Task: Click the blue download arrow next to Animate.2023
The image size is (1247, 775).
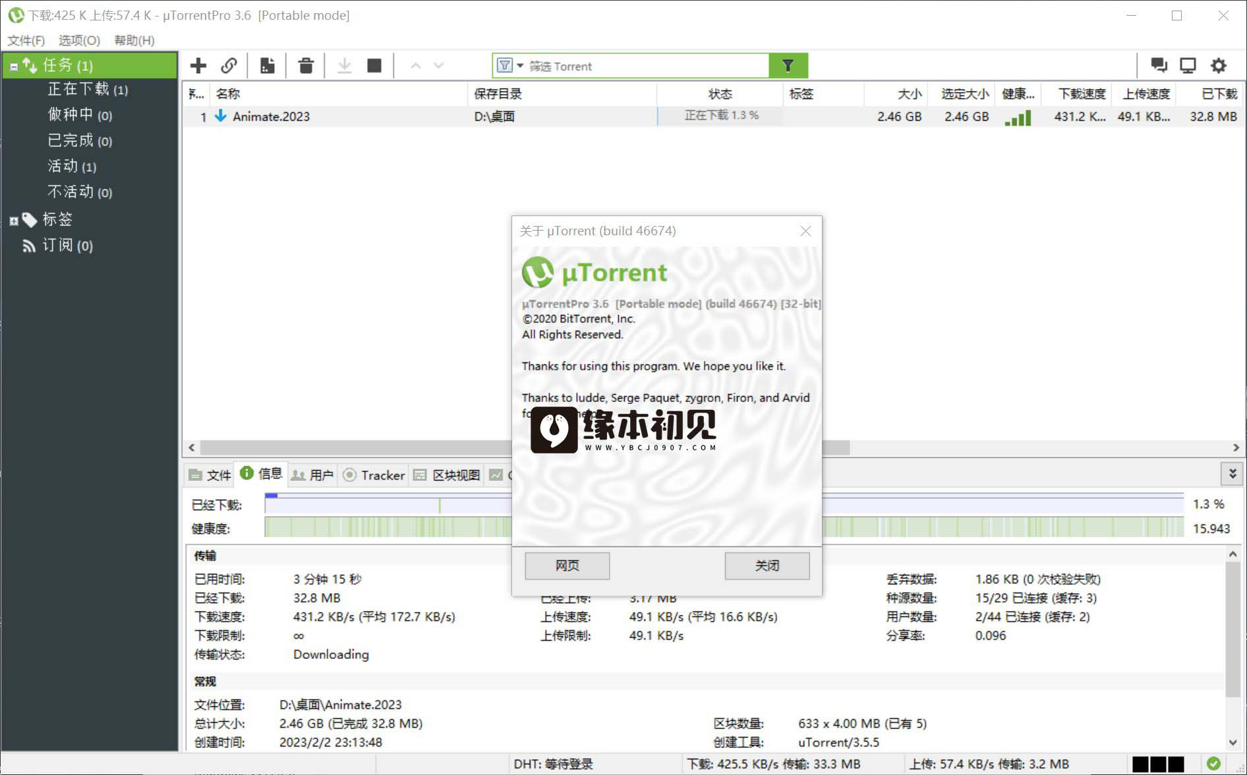Action: point(221,116)
